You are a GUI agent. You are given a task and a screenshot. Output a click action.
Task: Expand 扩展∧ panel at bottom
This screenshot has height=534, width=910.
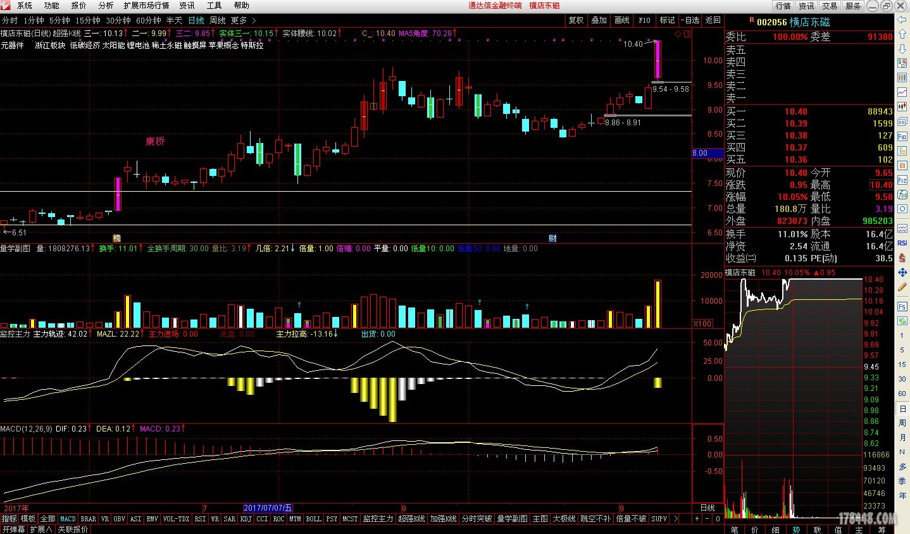tap(41, 529)
